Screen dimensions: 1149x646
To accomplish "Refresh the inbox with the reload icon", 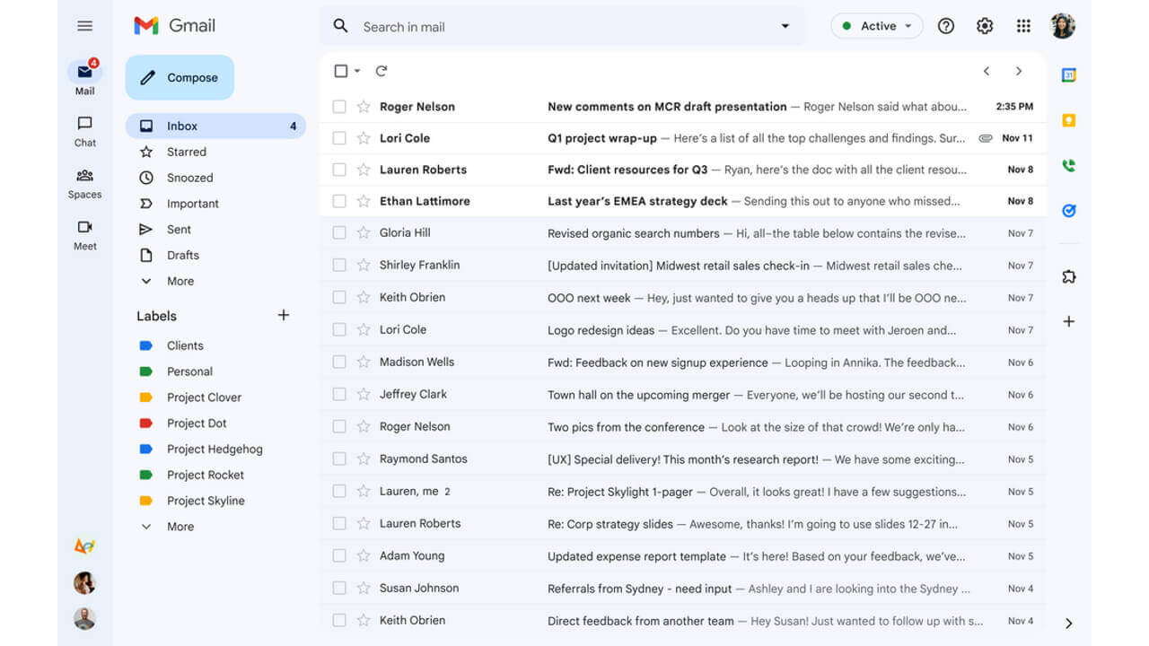I will 381,70.
